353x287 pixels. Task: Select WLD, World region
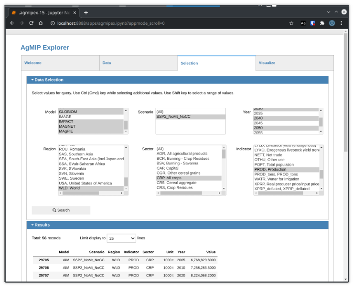(x=91, y=188)
